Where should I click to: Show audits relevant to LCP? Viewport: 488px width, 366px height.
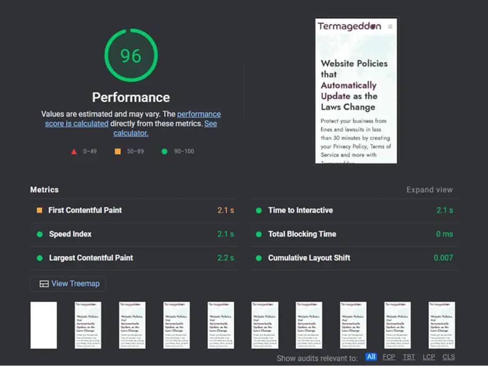pos(429,357)
